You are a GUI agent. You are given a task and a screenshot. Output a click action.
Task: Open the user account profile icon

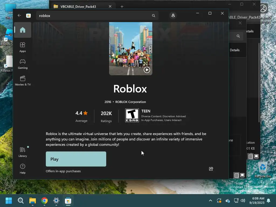173,15
